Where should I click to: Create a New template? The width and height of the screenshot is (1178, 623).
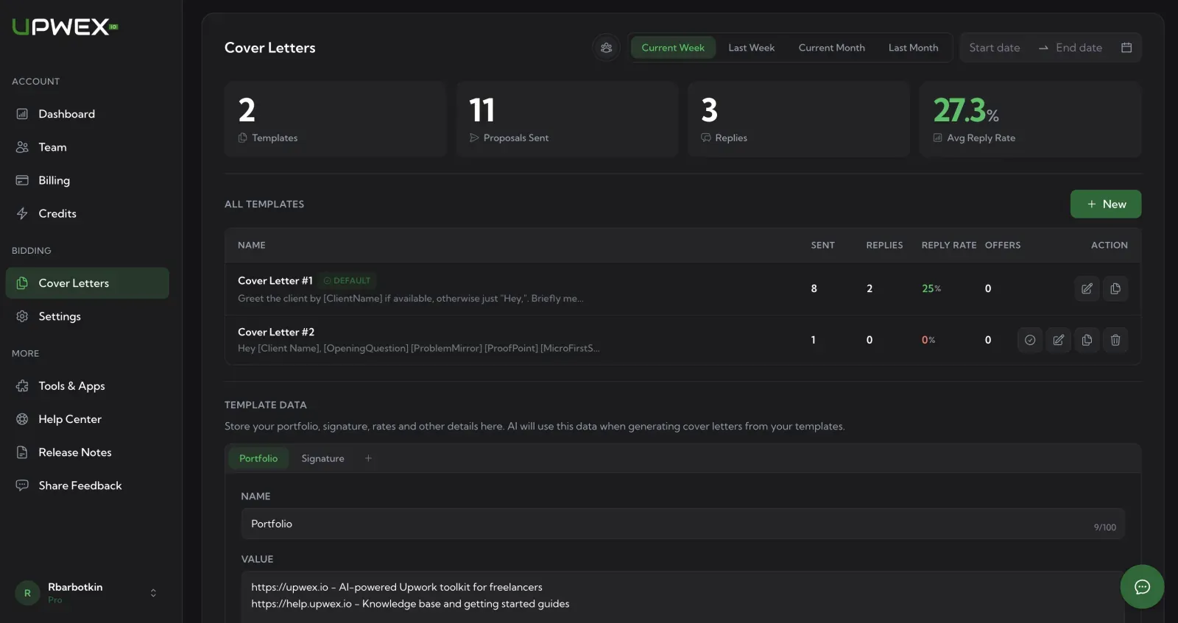[x=1106, y=204]
